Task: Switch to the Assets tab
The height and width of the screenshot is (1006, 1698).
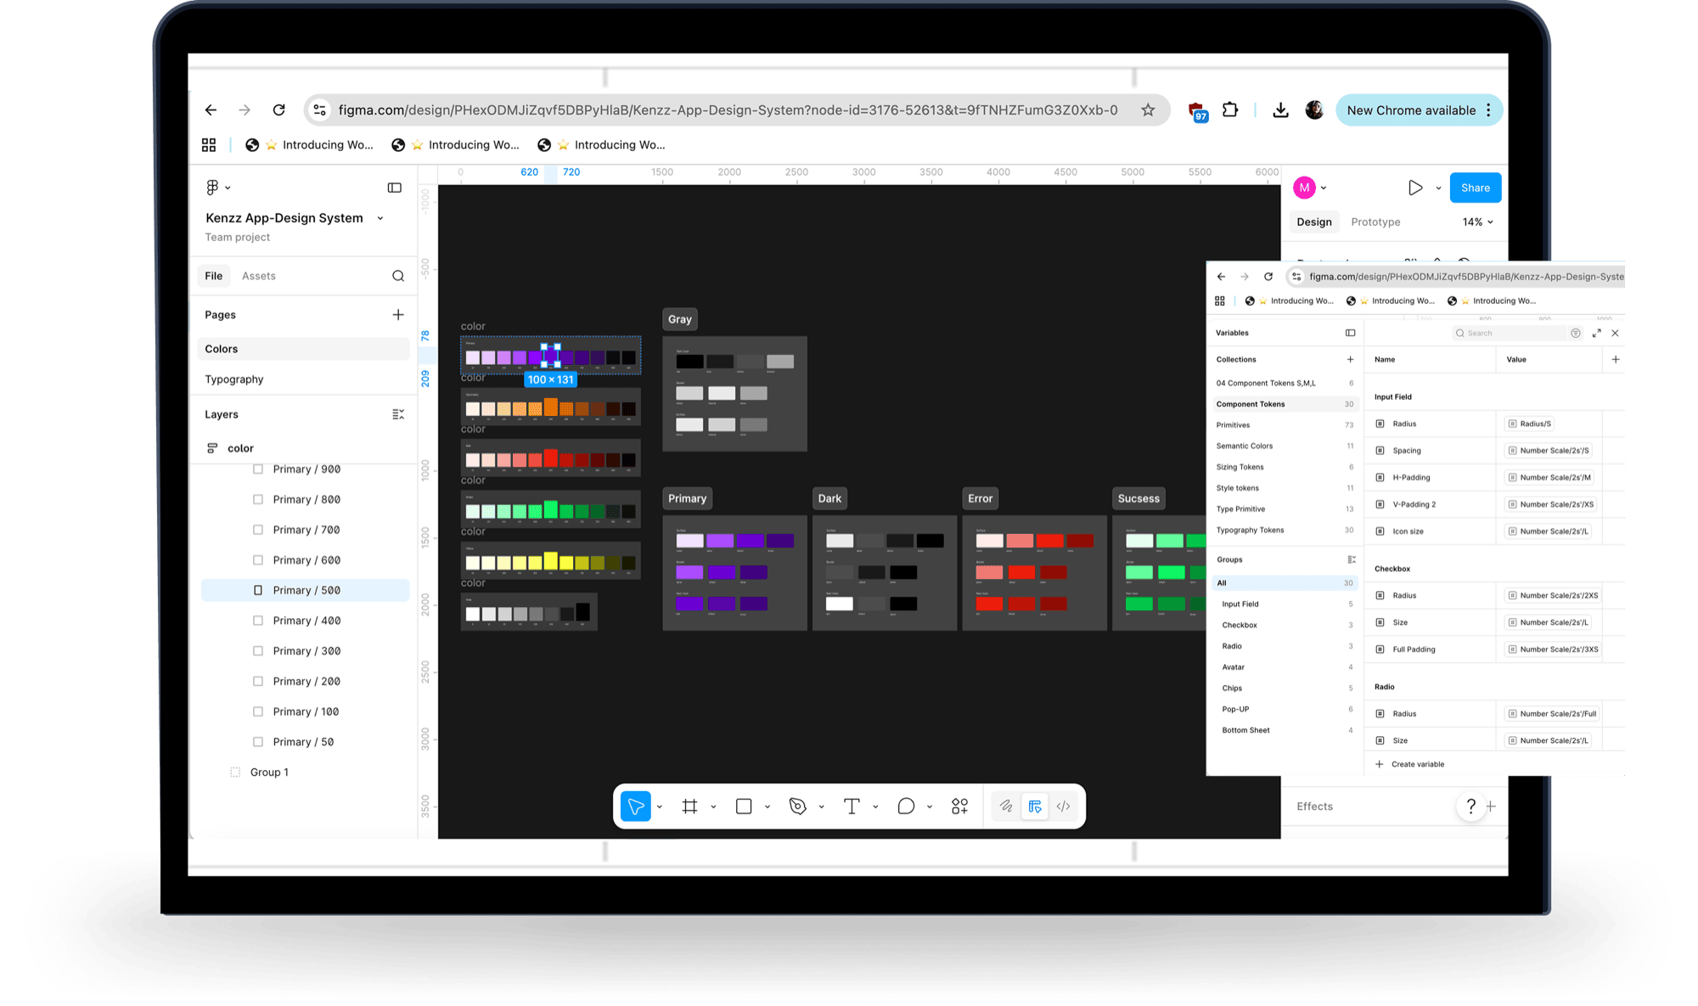Action: pos(258,276)
